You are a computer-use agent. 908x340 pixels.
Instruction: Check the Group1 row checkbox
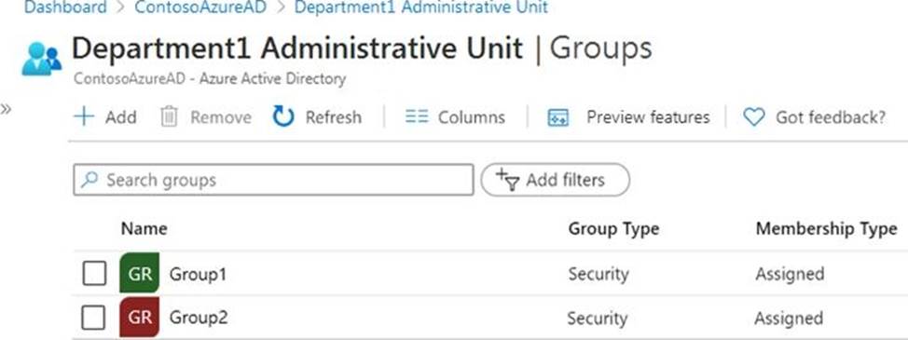[x=94, y=273]
